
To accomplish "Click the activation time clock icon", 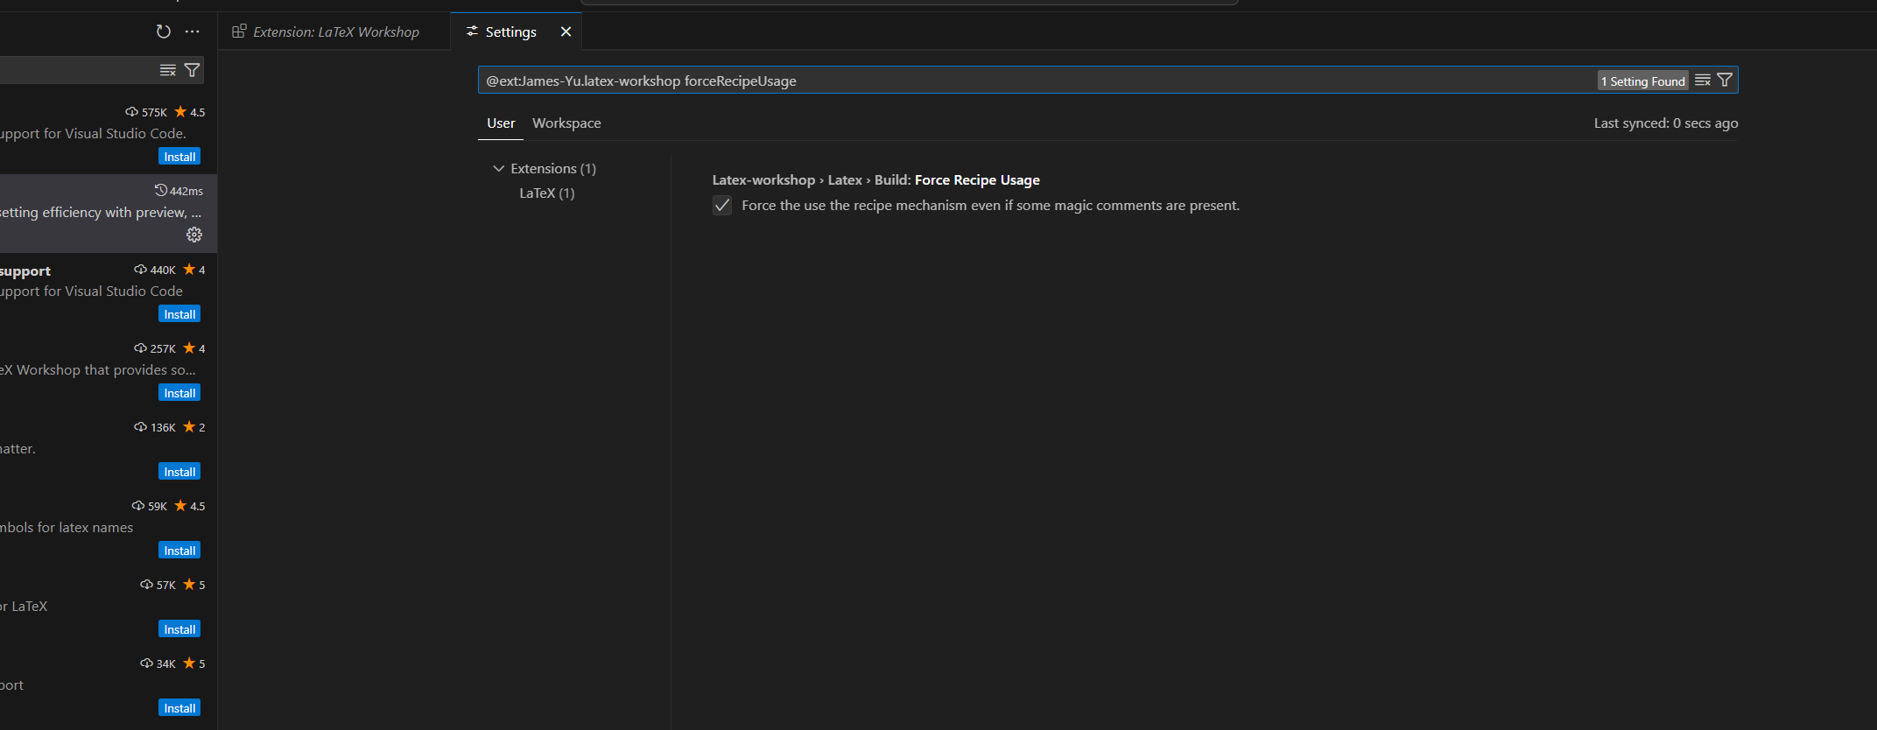I will [x=161, y=190].
